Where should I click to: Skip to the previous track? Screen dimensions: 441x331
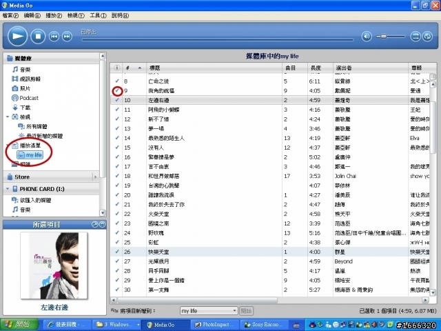click(x=54, y=37)
